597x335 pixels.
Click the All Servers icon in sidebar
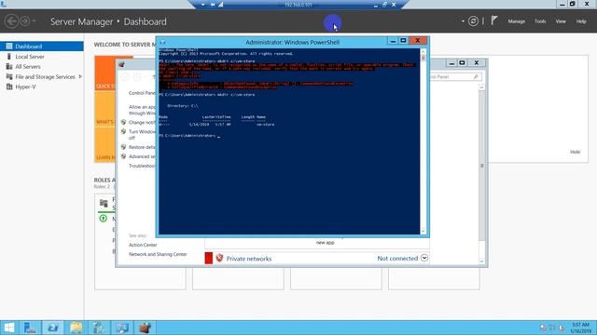click(x=9, y=66)
